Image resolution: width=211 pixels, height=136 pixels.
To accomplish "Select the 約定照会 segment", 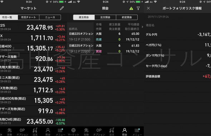I will pos(127,17).
